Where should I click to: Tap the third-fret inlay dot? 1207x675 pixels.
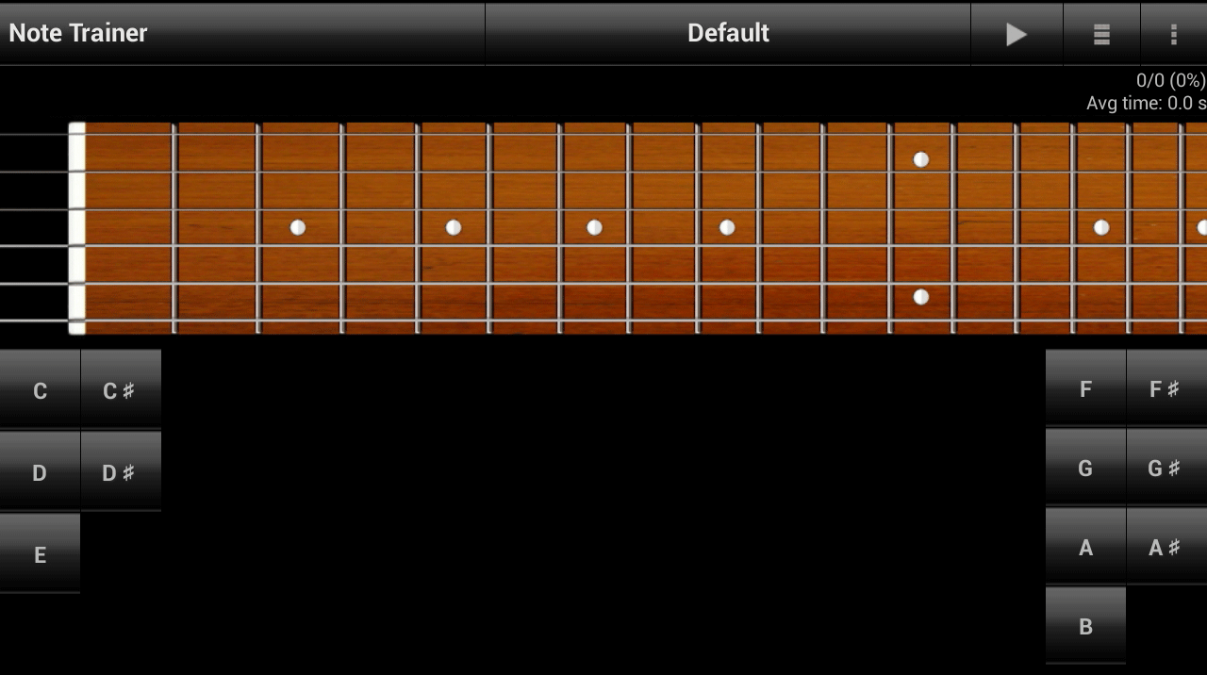pyautogui.click(x=298, y=227)
